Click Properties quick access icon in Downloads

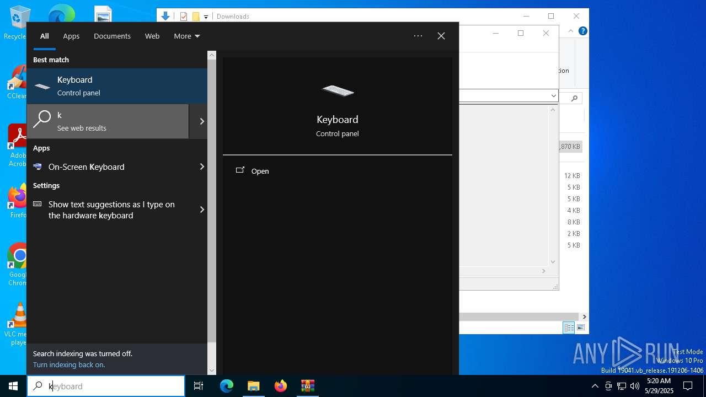click(x=184, y=17)
